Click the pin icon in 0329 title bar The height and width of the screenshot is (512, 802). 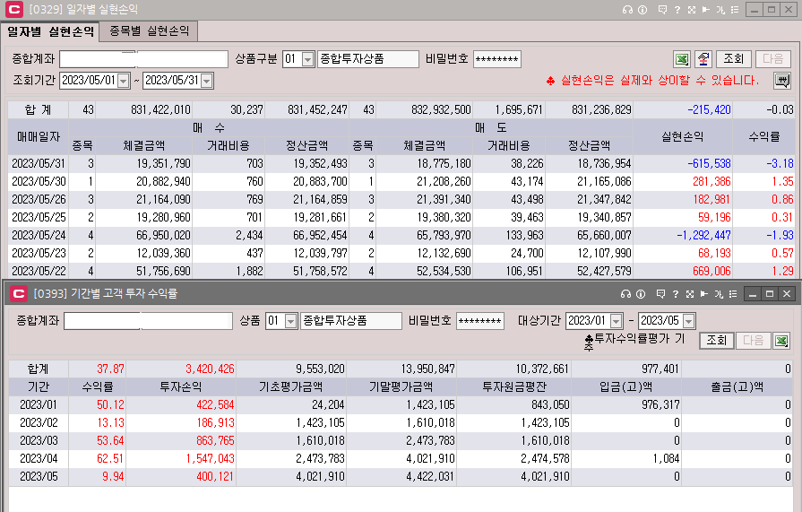click(x=706, y=10)
